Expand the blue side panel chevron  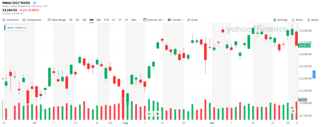coord(314,74)
